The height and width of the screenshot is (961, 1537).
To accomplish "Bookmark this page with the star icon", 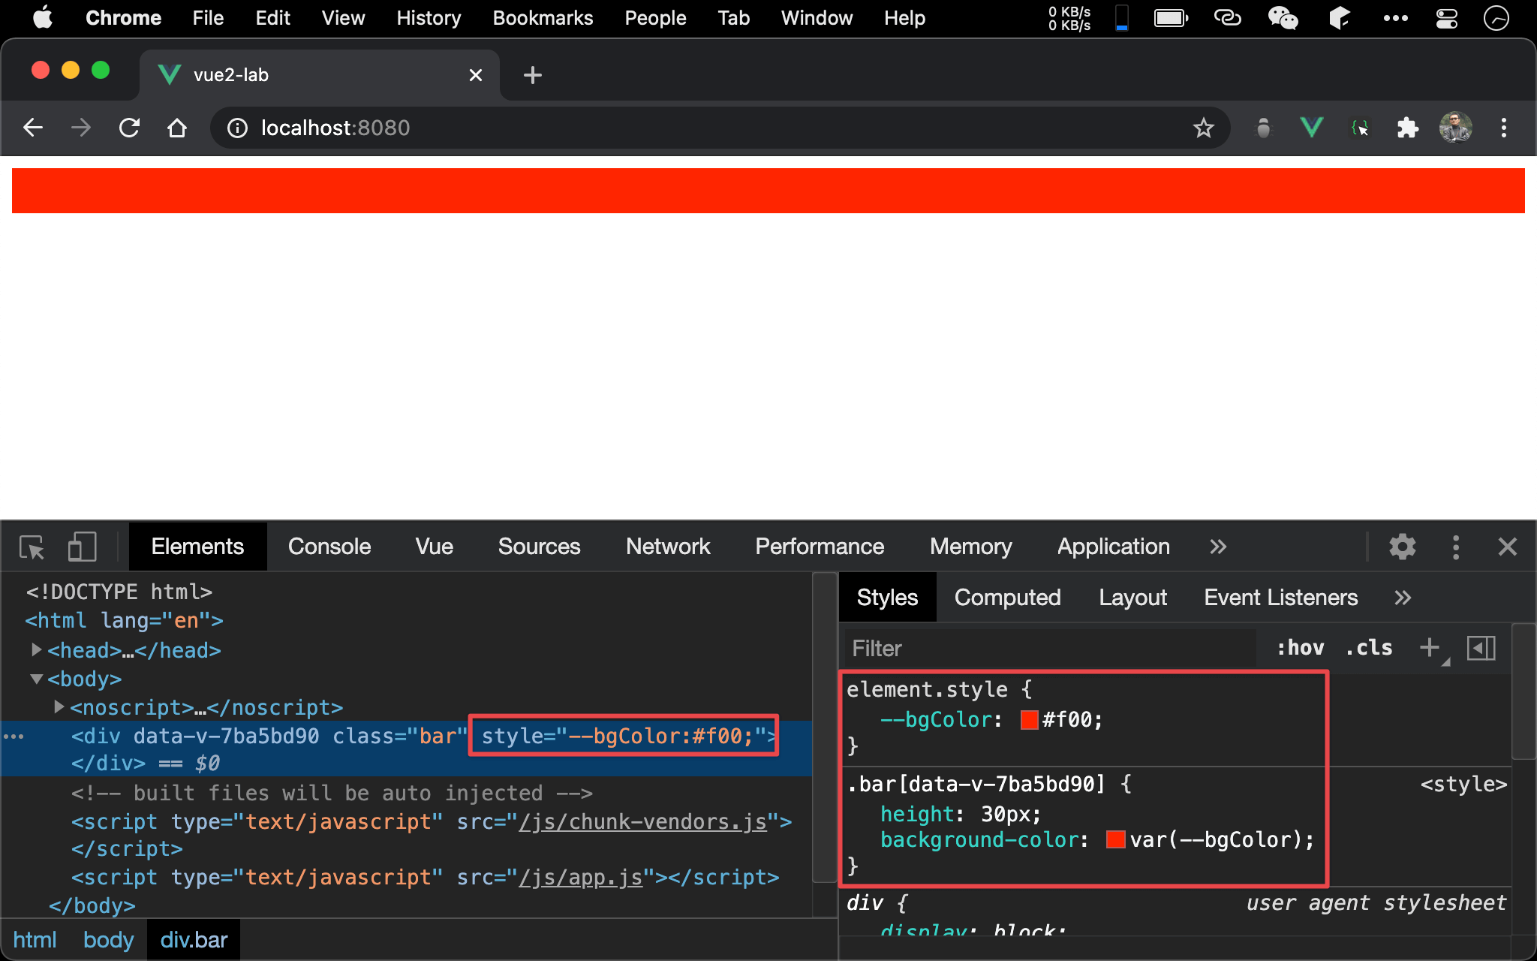I will (1203, 128).
